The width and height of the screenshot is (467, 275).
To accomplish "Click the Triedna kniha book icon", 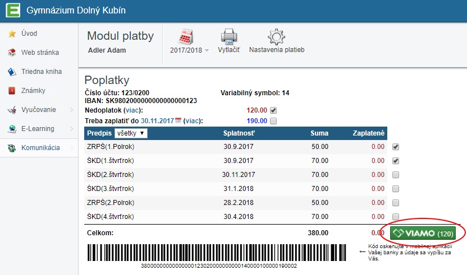I will [x=11, y=72].
